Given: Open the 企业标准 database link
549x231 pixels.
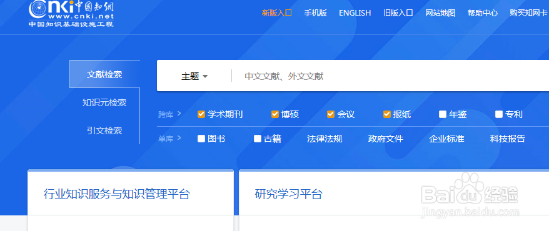Looking at the screenshot, I should pyautogui.click(x=446, y=139).
